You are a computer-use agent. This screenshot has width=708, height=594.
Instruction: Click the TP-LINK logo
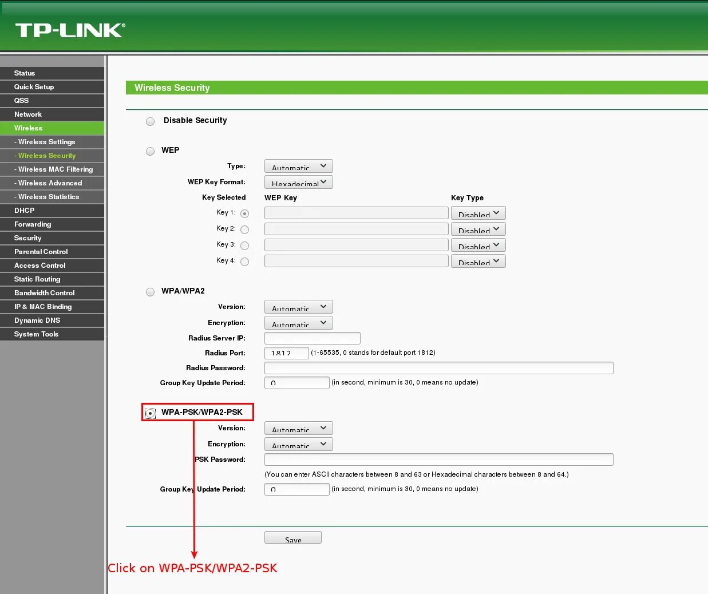click(x=70, y=30)
